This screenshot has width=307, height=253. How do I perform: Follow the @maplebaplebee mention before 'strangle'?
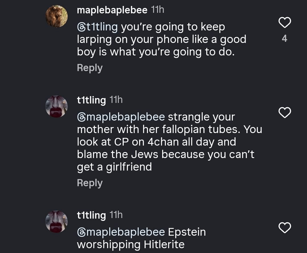[121, 117]
